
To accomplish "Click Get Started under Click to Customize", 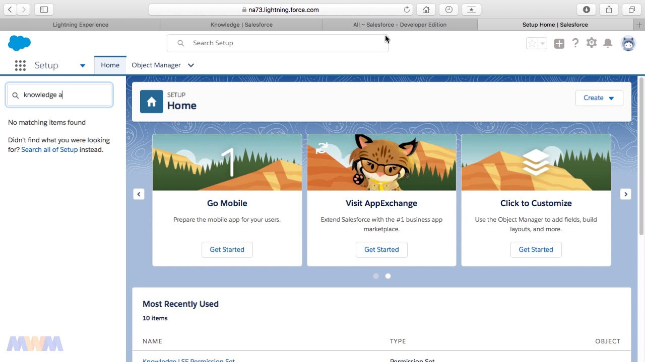I will [536, 249].
